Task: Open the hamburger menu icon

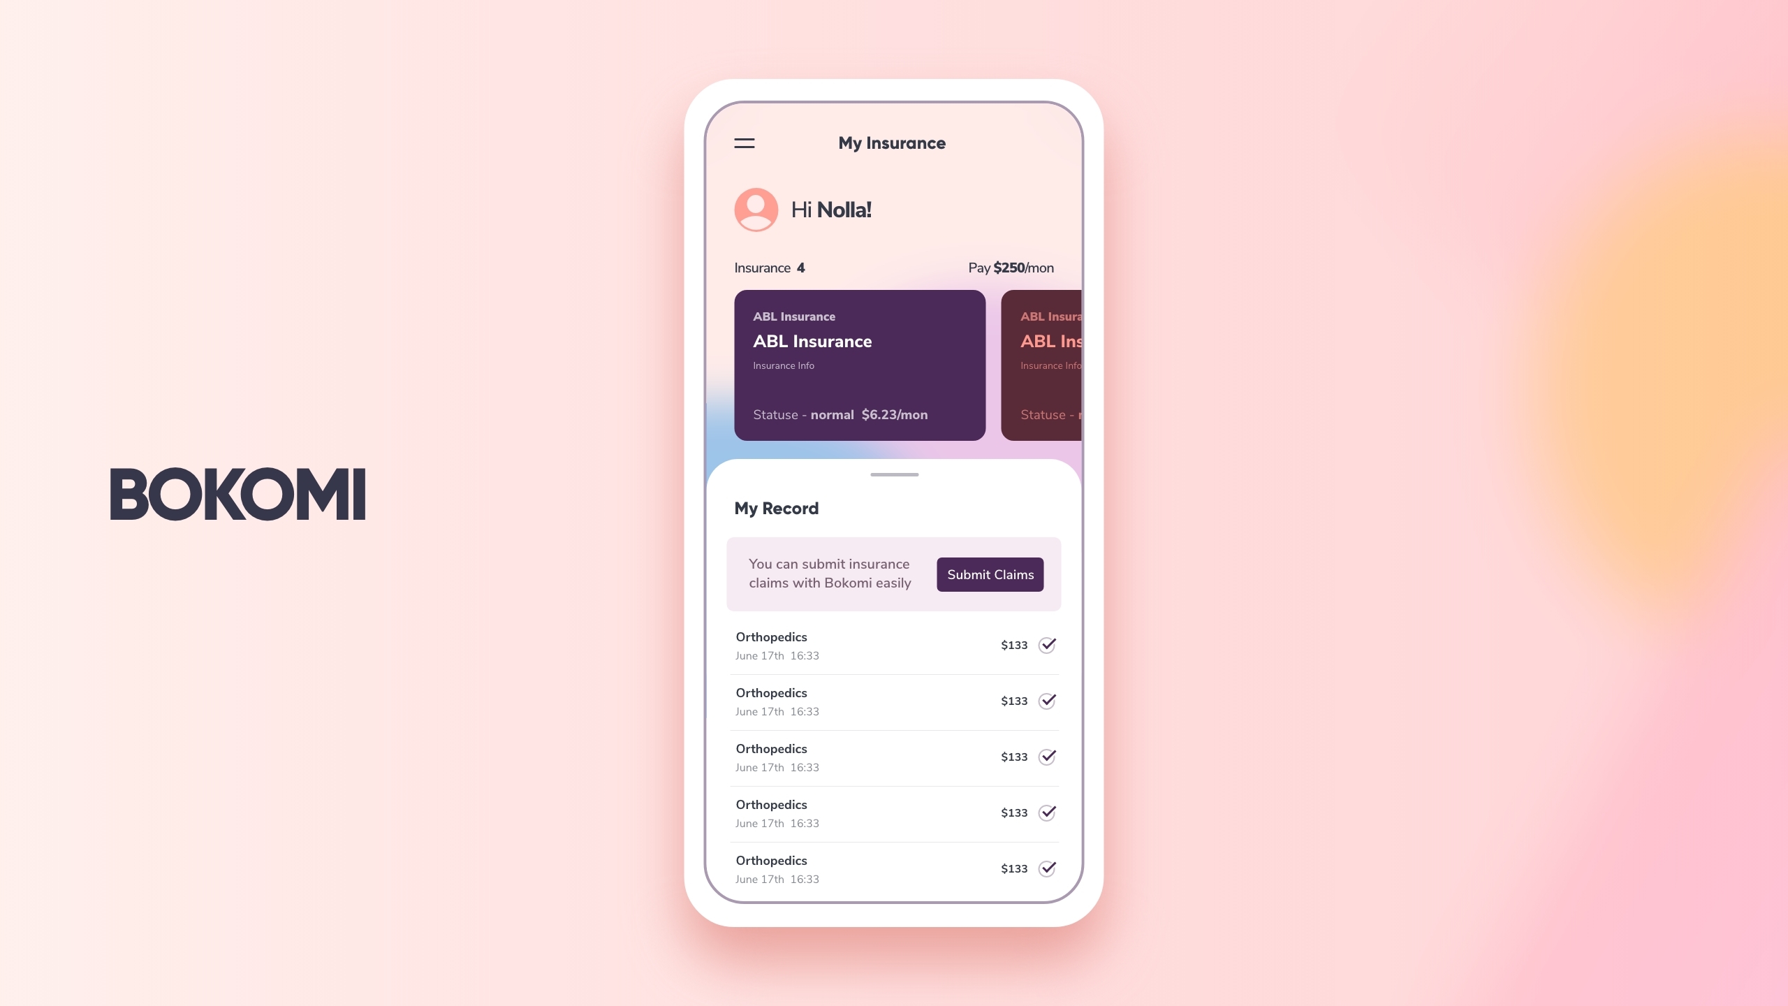Action: (744, 144)
